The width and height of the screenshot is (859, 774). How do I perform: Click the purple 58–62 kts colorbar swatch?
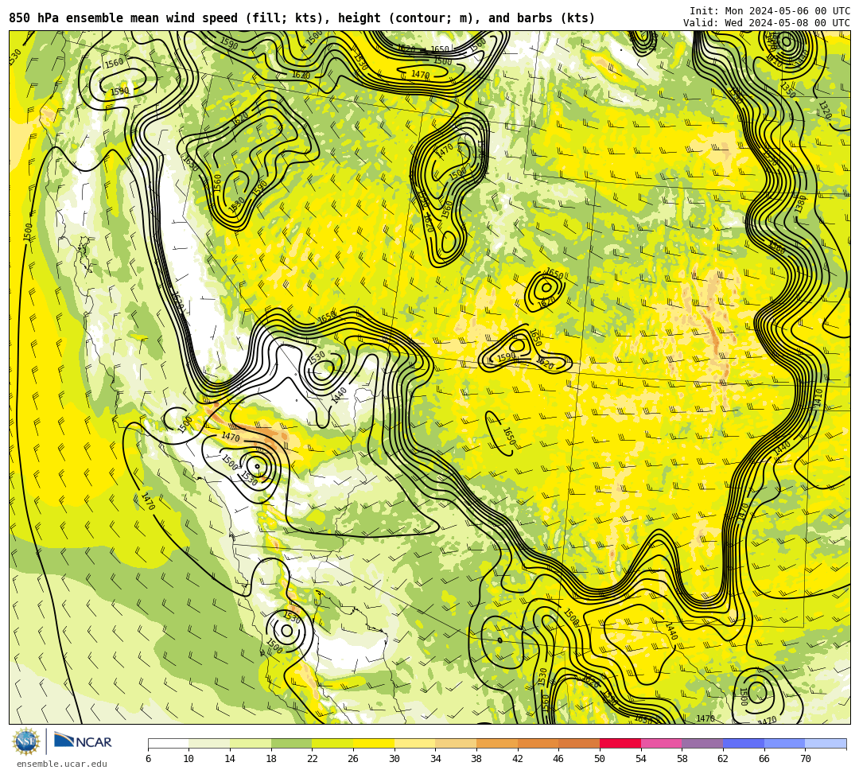click(702, 743)
